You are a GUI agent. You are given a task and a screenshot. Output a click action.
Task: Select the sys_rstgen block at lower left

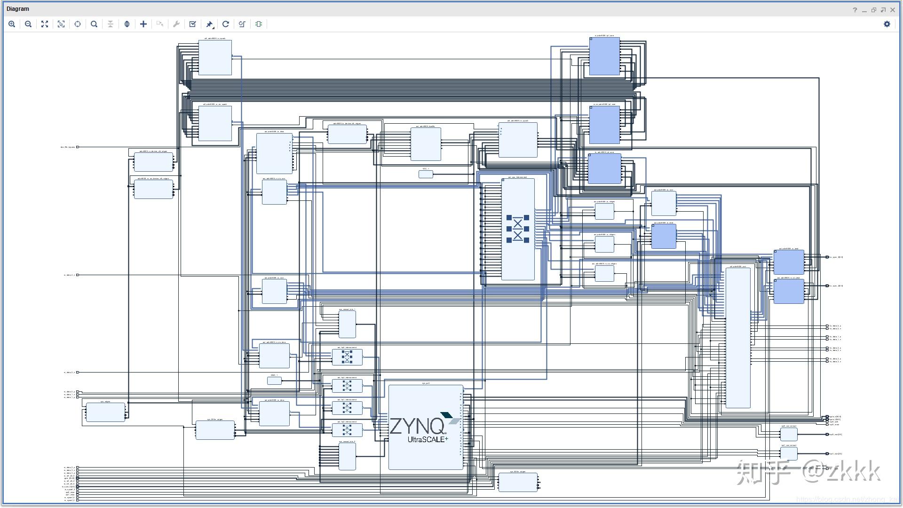(105, 413)
